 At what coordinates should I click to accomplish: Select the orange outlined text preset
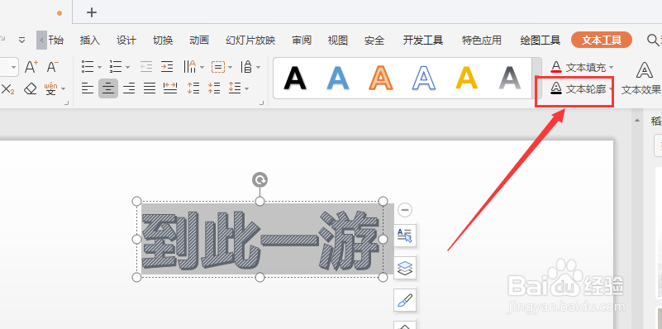coord(381,79)
